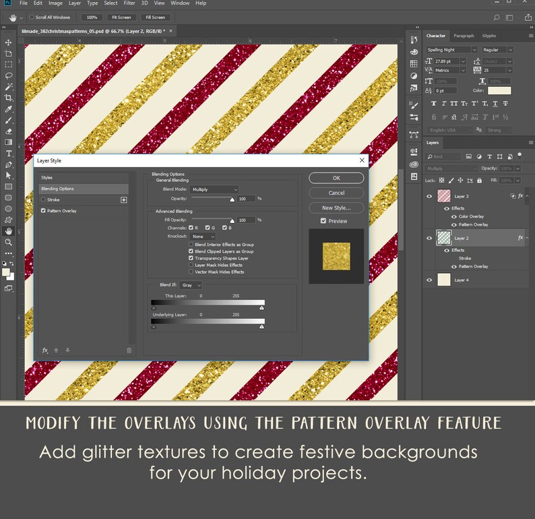
Task: Open the Select menu
Action: (x=111, y=3)
